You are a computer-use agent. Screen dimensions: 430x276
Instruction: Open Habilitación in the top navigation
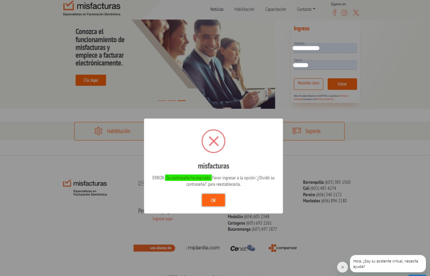[244, 9]
